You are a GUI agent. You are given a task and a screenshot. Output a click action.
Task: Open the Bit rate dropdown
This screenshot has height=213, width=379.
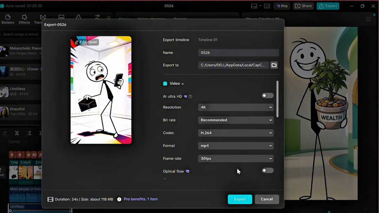tap(236, 120)
